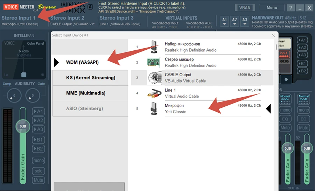
Task: Switch to KS (Kernel Streaming) driver tab
Action: [90, 78]
